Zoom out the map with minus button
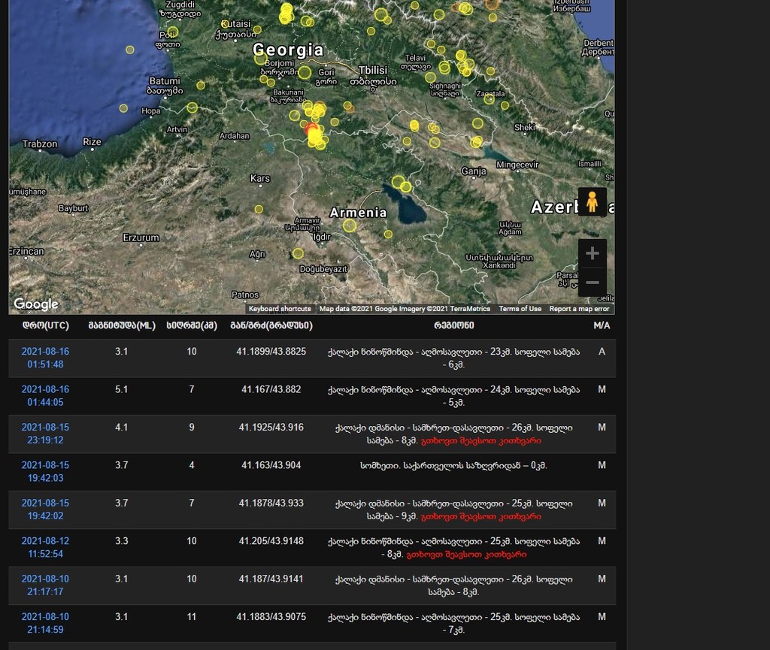The width and height of the screenshot is (770, 650). click(592, 283)
